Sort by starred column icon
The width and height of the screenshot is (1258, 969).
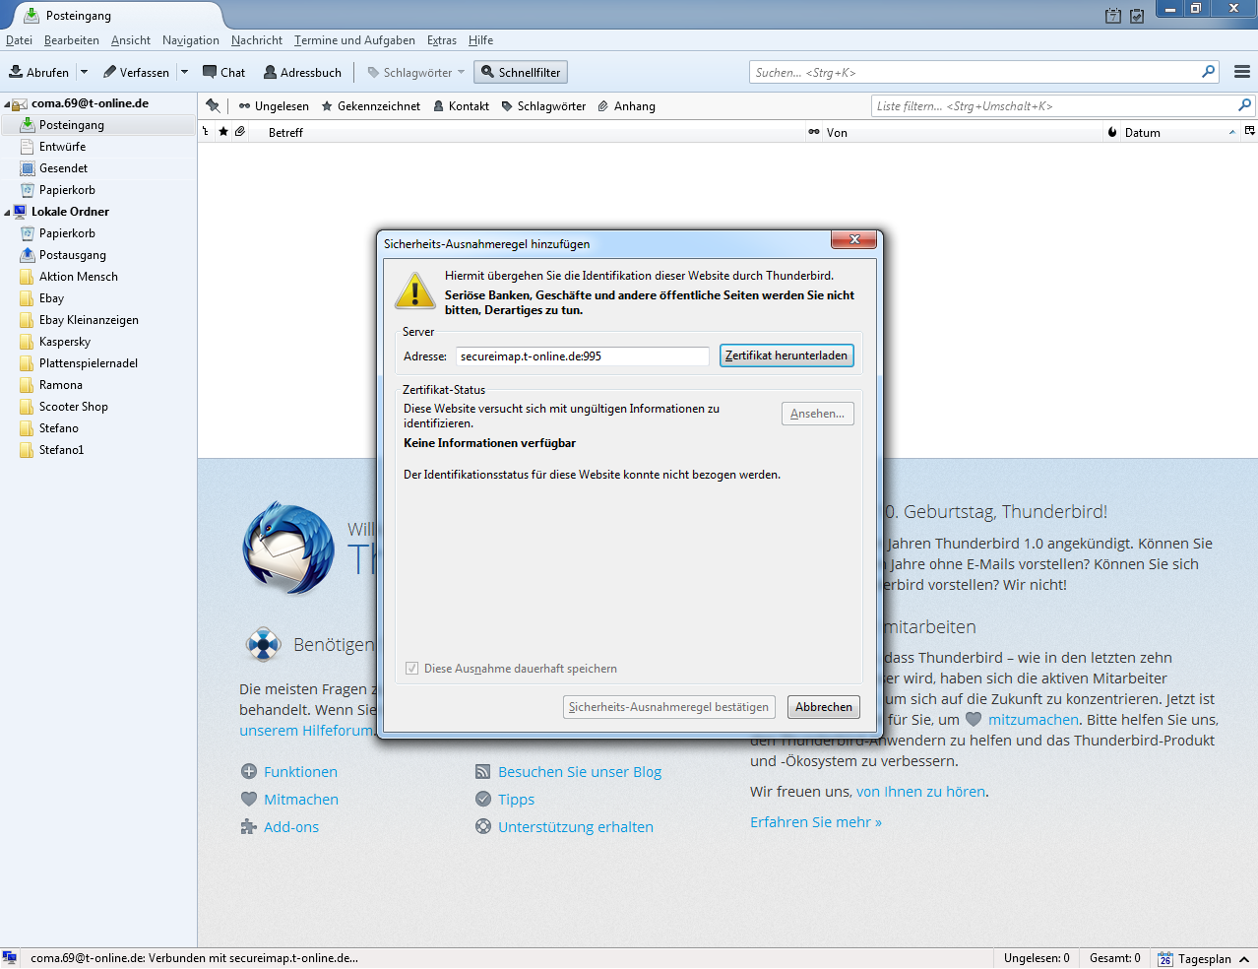223,132
